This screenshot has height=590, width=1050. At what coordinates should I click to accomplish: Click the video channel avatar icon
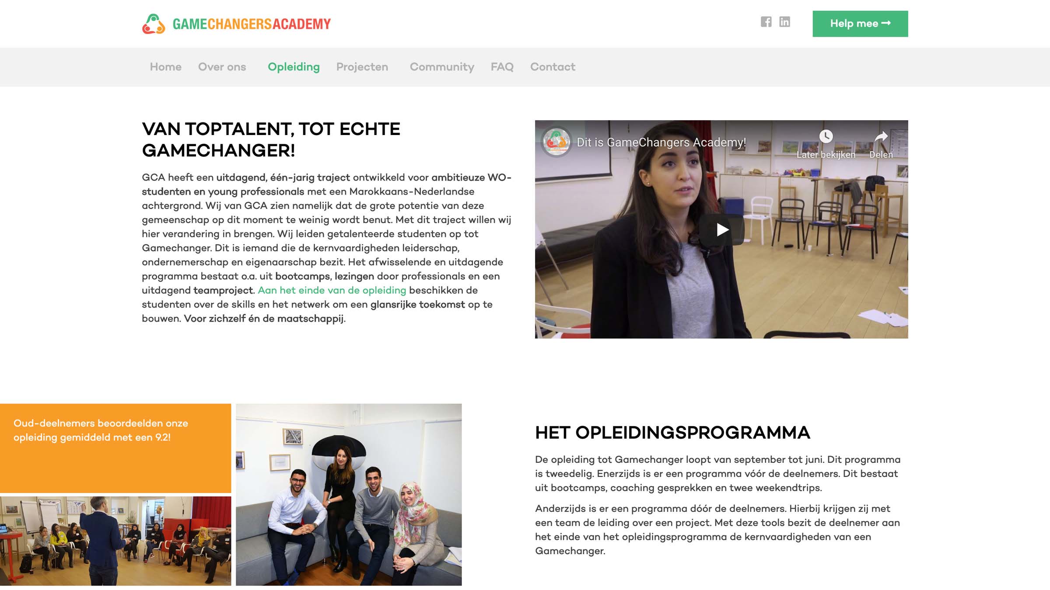pyautogui.click(x=556, y=142)
